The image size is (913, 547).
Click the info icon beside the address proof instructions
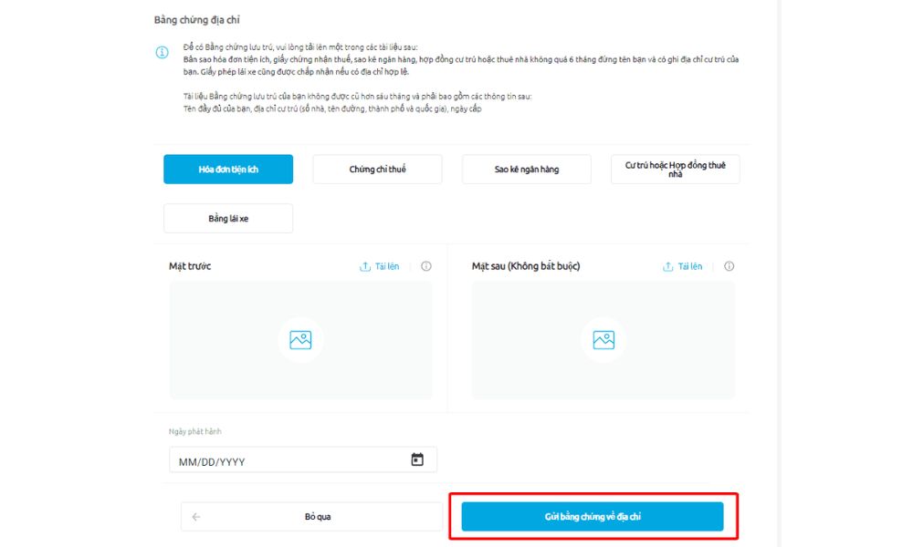click(x=162, y=53)
